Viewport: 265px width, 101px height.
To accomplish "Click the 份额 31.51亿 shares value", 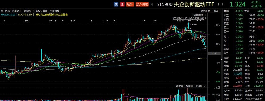I will click(x=238, y=99).
